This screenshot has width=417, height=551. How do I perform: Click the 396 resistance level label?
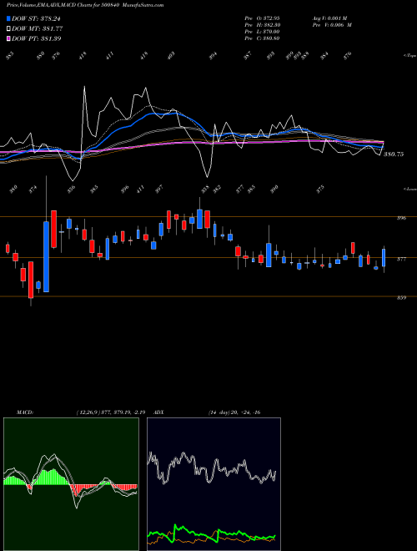[401, 218]
